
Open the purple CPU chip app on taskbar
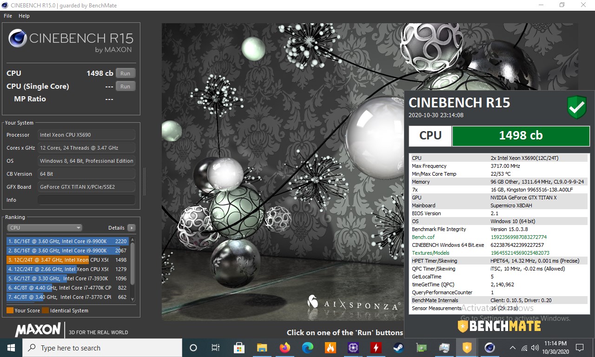coord(353,348)
